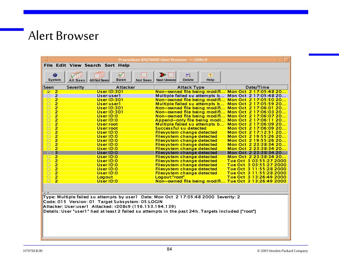
Task: Select the Logout:"root" attack type entry
Action: [x=170, y=177]
